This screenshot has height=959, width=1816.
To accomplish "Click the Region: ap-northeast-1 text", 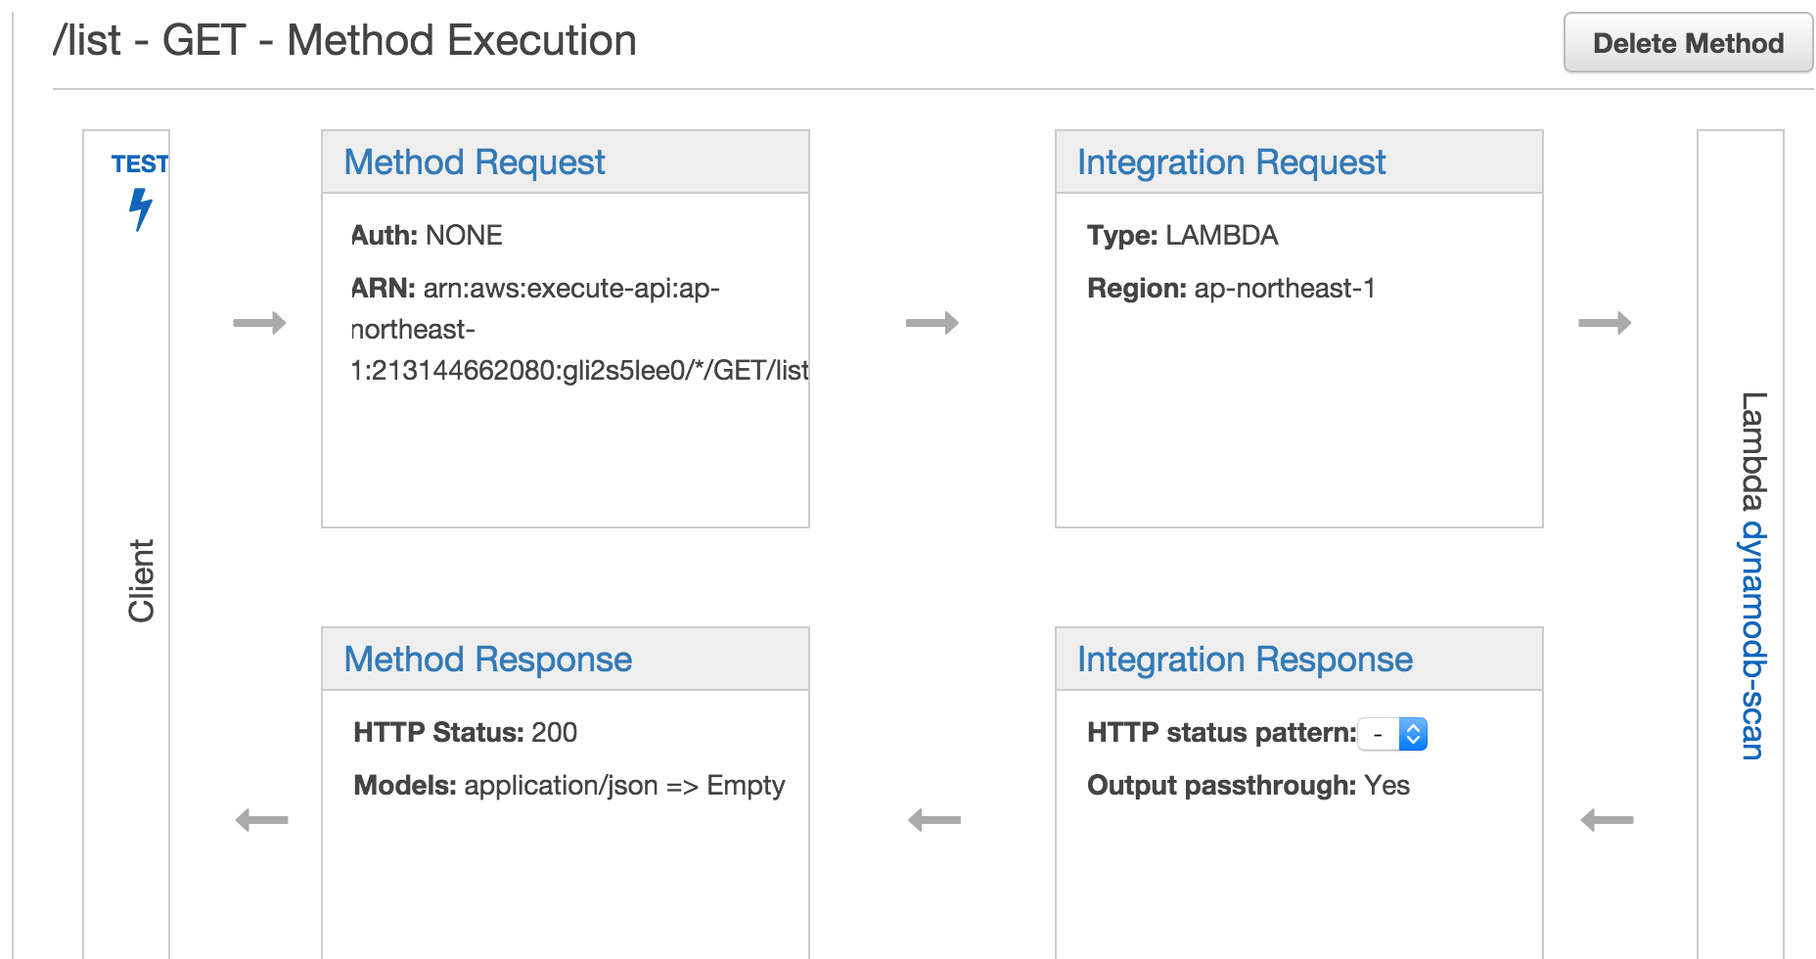I will tap(1231, 288).
